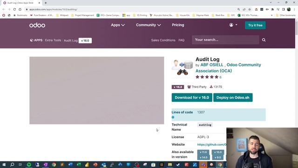This screenshot has height=168, width=298.
Task: Open Task View in the taskbar
Action: click(20, 165)
